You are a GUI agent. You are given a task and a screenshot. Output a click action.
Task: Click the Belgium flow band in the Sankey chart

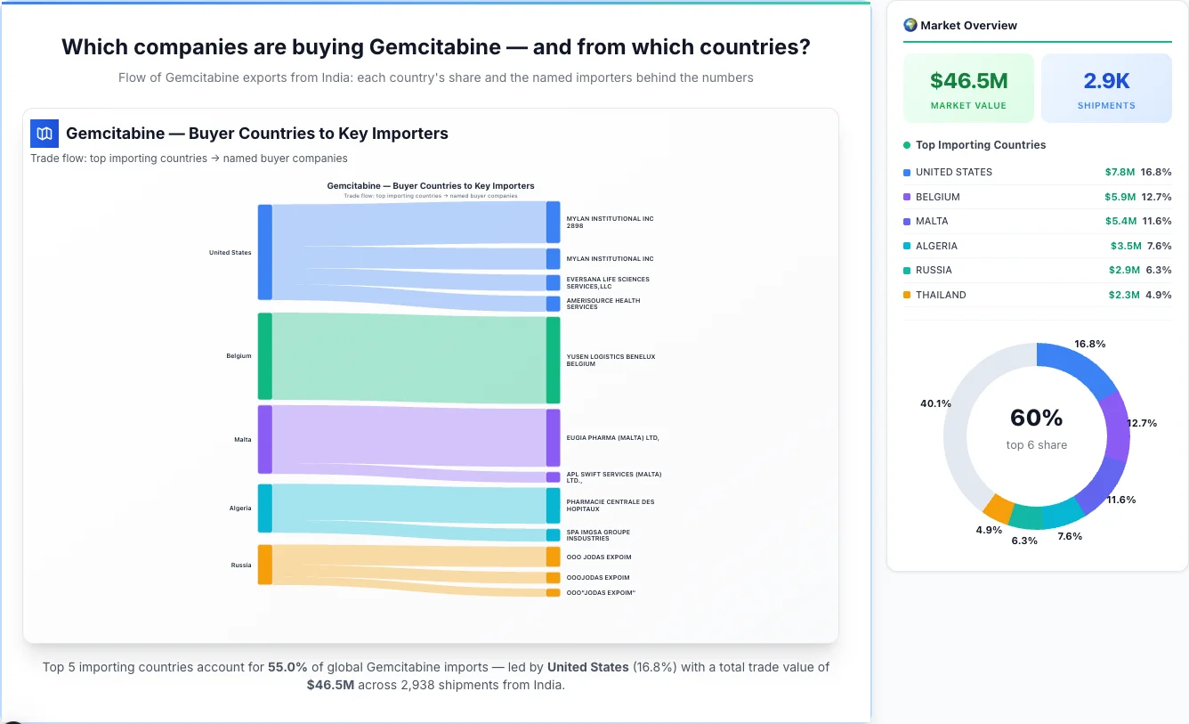409,356
